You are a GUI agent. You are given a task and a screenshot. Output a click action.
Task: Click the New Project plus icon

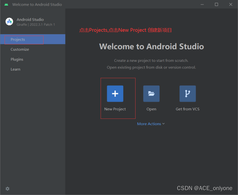(115, 94)
